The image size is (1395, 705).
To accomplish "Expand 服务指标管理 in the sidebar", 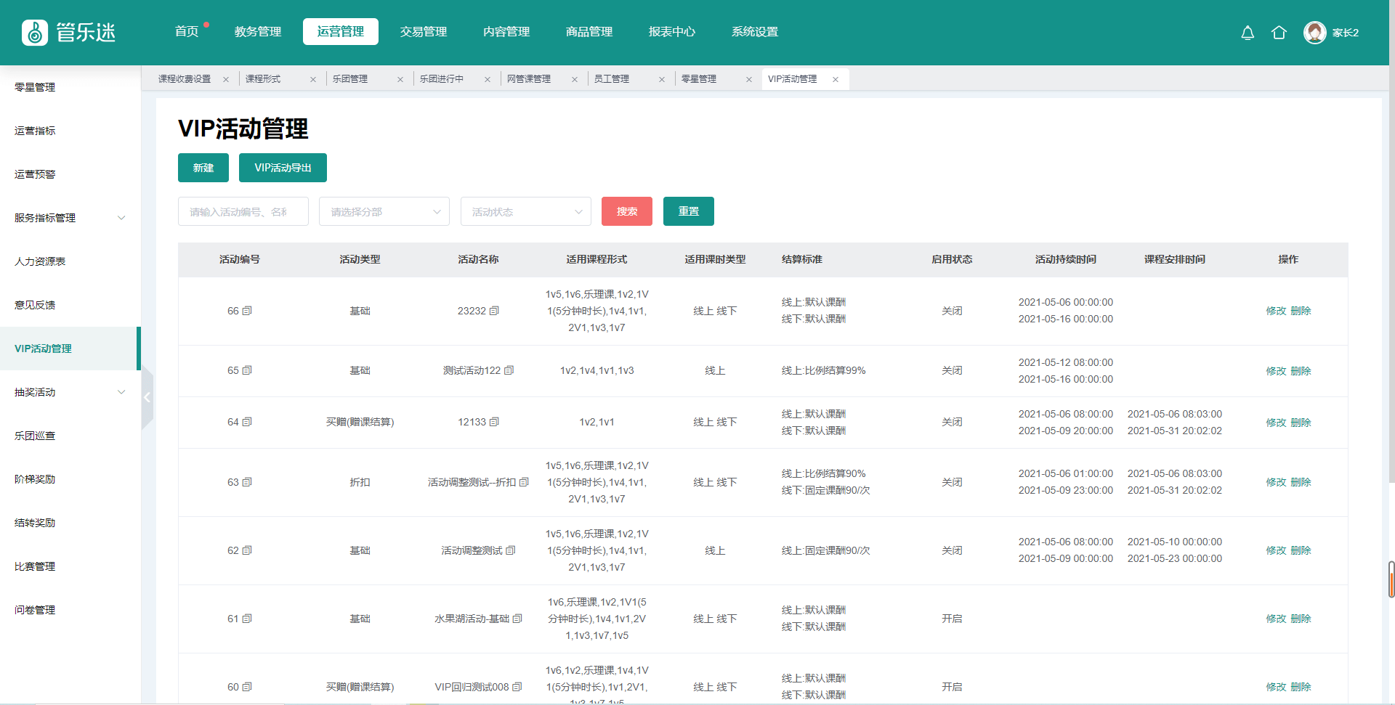I will coord(70,218).
